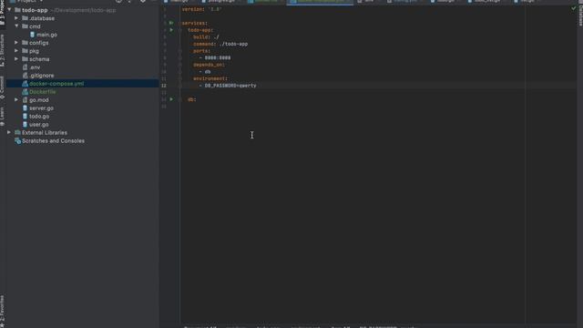Expand External Libraries
Viewport: 583px width, 328px height.
(x=9, y=133)
